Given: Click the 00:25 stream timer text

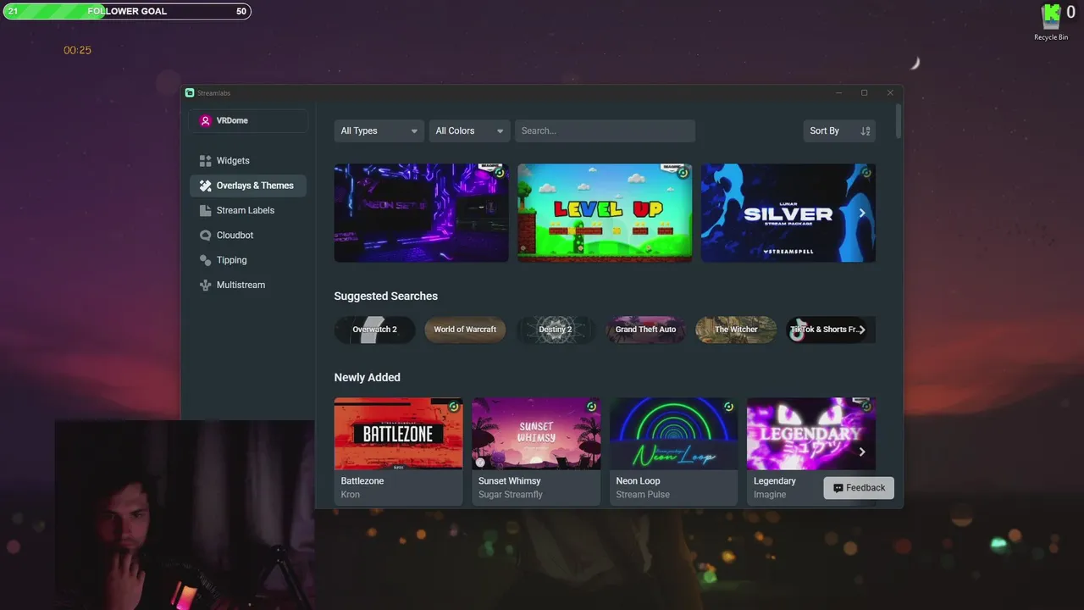Looking at the screenshot, I should pyautogui.click(x=77, y=51).
